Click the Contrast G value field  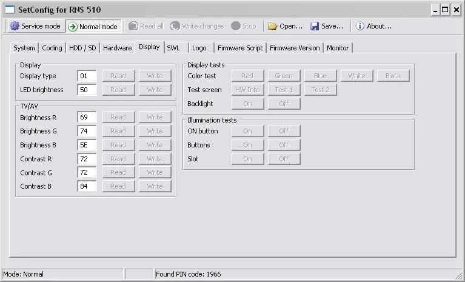coord(87,172)
